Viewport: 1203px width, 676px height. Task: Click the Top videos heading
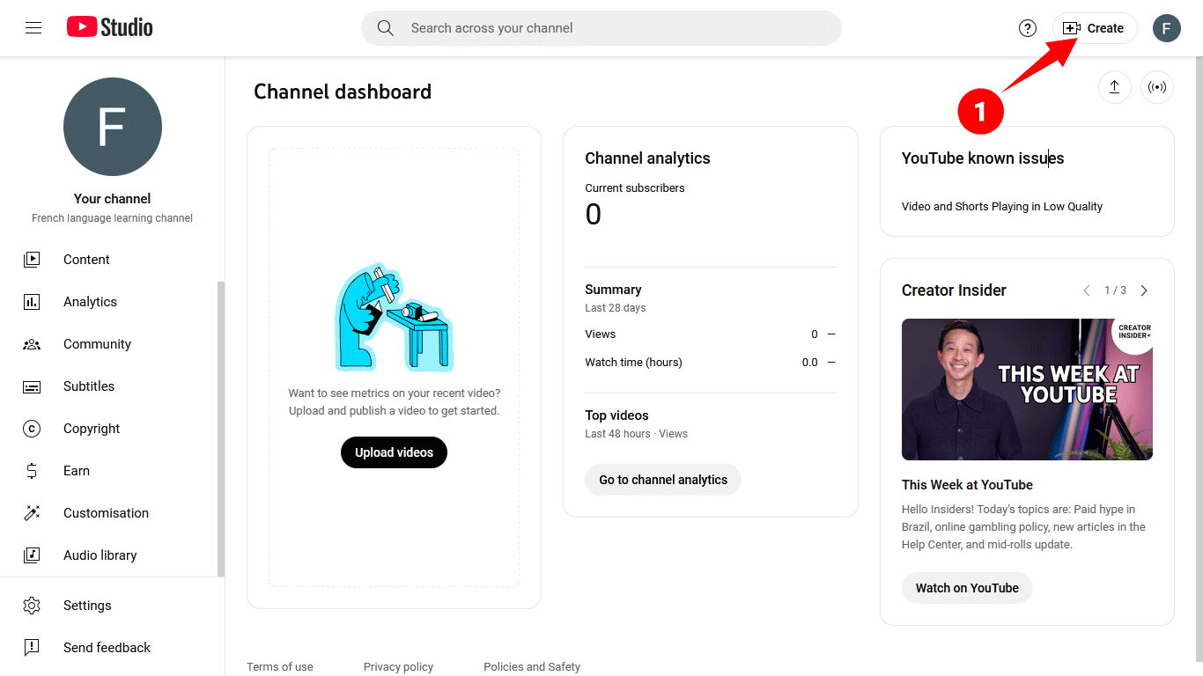[x=616, y=415]
